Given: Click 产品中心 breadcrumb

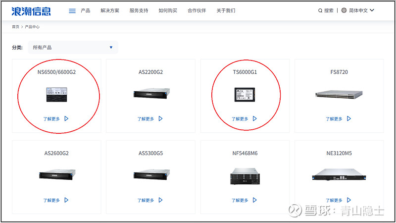Looking at the screenshot, I should click(x=32, y=27).
